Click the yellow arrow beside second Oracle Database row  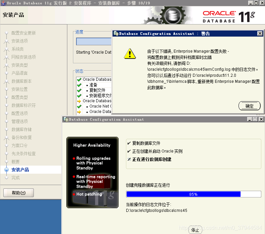coord(79,101)
